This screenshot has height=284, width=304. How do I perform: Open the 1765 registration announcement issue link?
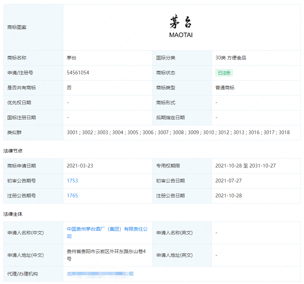pos(72,196)
